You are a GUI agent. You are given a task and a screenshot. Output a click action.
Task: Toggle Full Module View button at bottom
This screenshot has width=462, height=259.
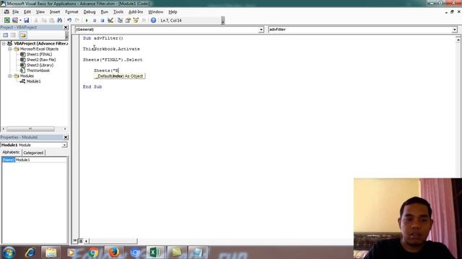(80, 241)
